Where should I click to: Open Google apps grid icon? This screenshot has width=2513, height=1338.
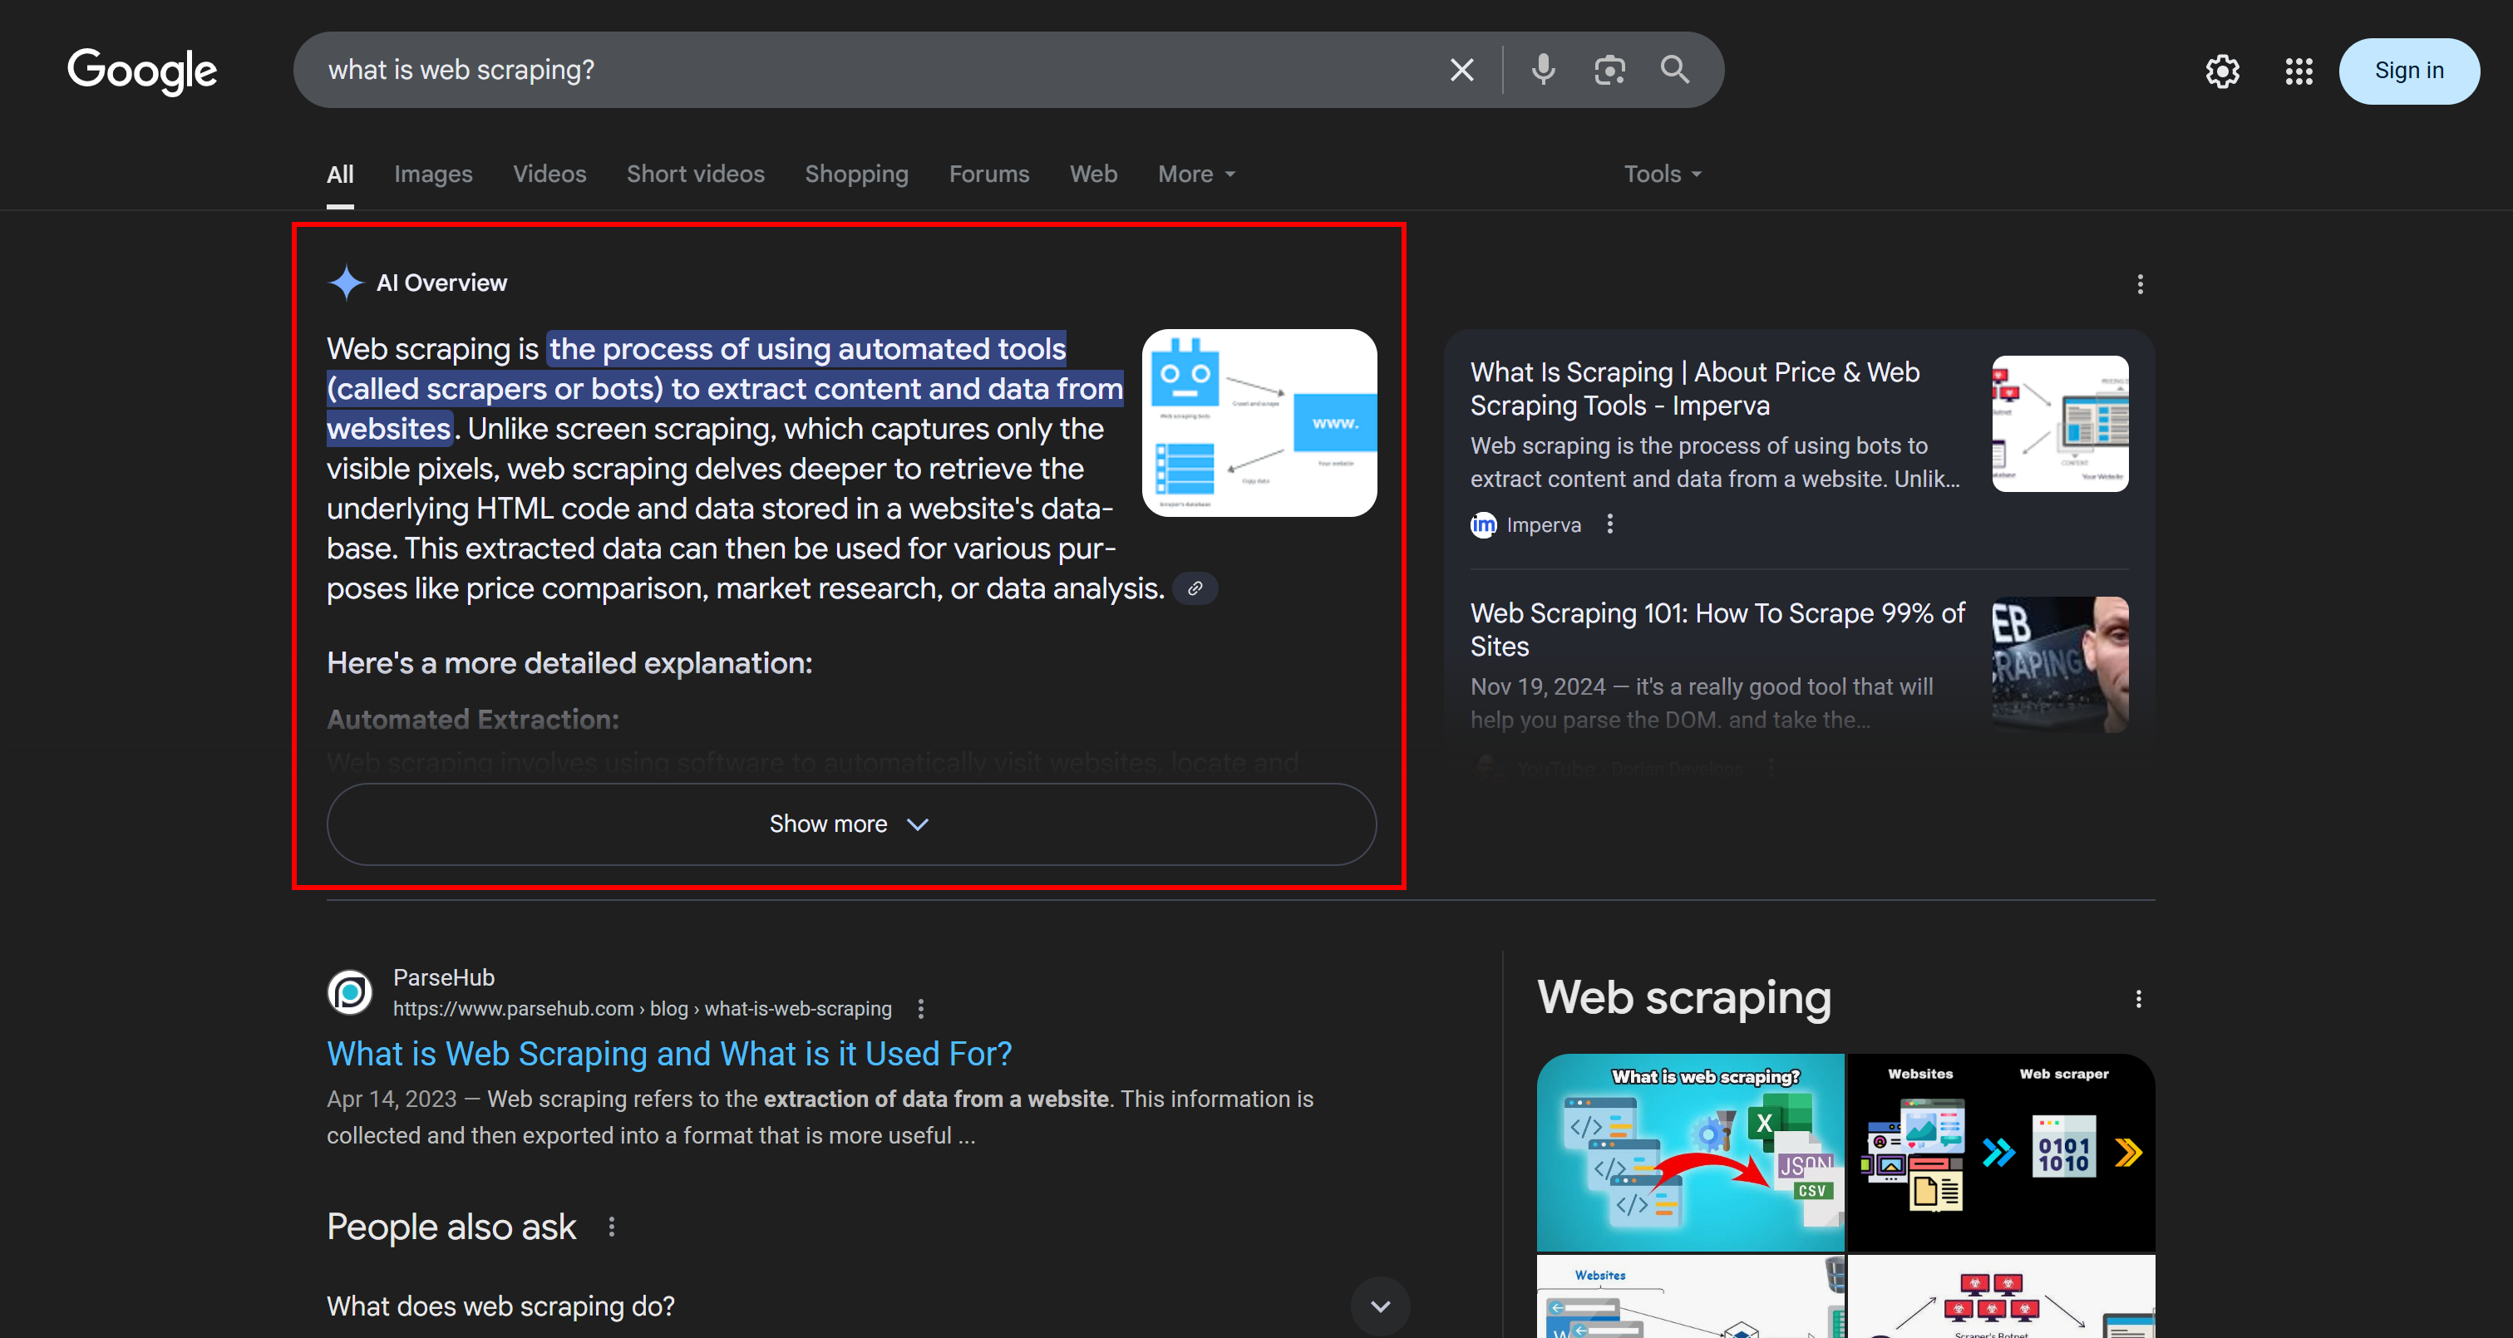(2299, 71)
